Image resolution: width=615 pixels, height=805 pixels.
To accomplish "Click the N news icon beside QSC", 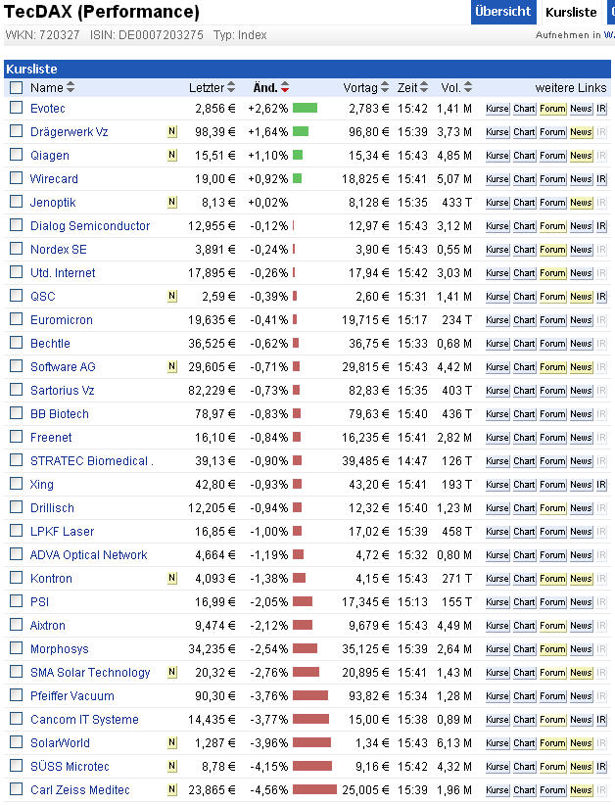I will tap(172, 297).
